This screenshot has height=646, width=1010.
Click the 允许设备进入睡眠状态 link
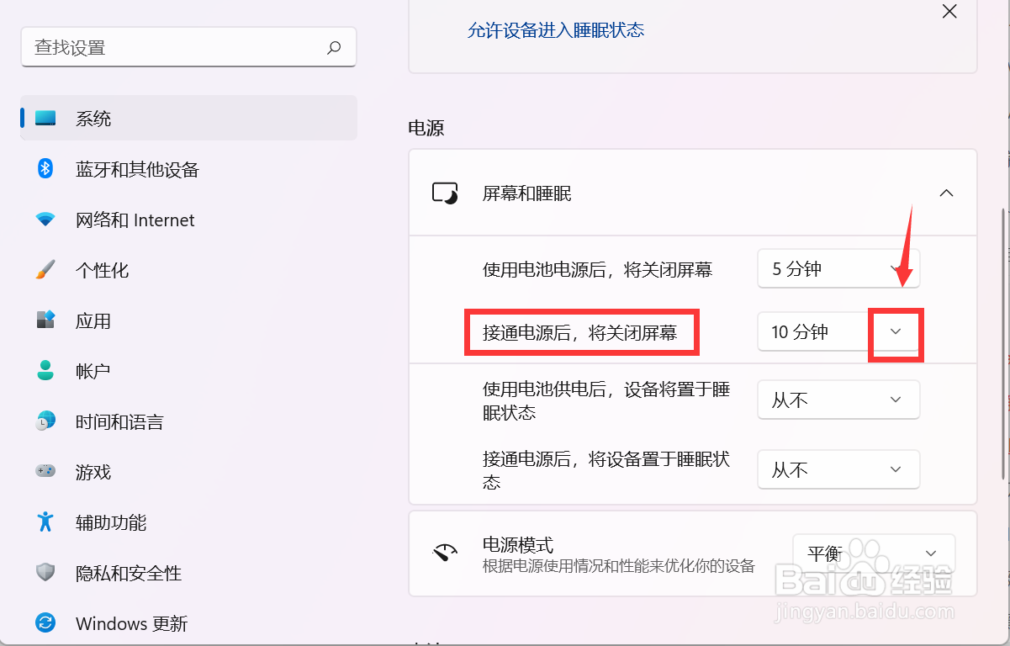pos(555,29)
